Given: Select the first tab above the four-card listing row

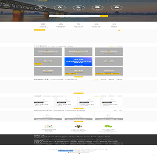Looking at the screenshot, I should point(97,96).
